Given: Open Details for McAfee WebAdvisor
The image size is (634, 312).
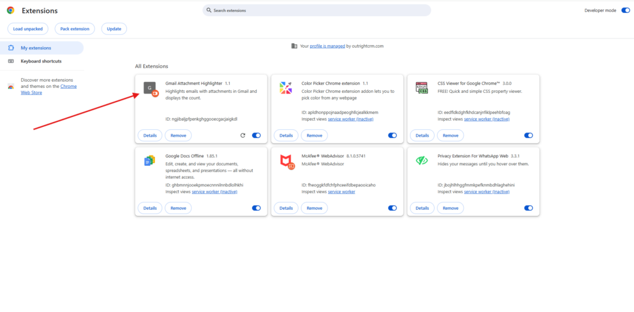Looking at the screenshot, I should coord(286,208).
